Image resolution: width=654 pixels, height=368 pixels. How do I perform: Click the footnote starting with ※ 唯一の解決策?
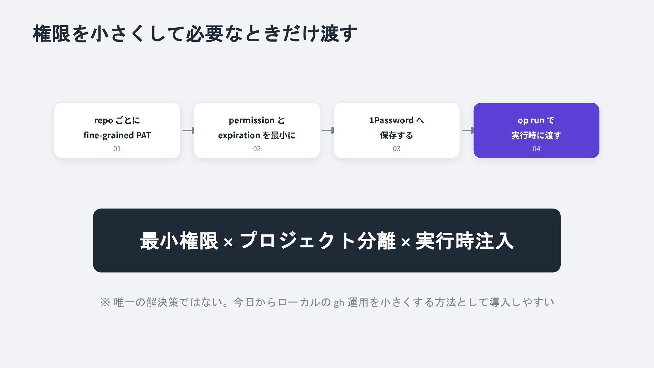[x=327, y=302]
